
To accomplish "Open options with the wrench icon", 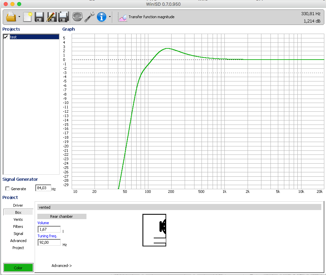I will [89, 17].
